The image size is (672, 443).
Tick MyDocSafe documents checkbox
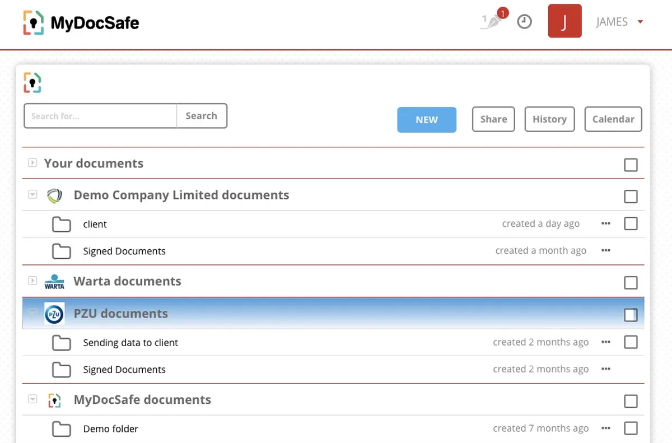tap(631, 401)
